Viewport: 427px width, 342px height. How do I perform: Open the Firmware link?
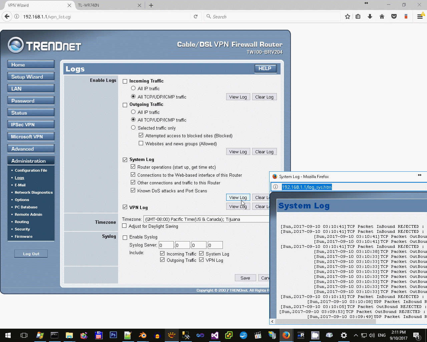click(x=24, y=236)
